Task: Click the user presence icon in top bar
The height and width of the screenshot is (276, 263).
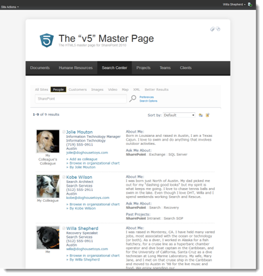Action: point(250,5)
